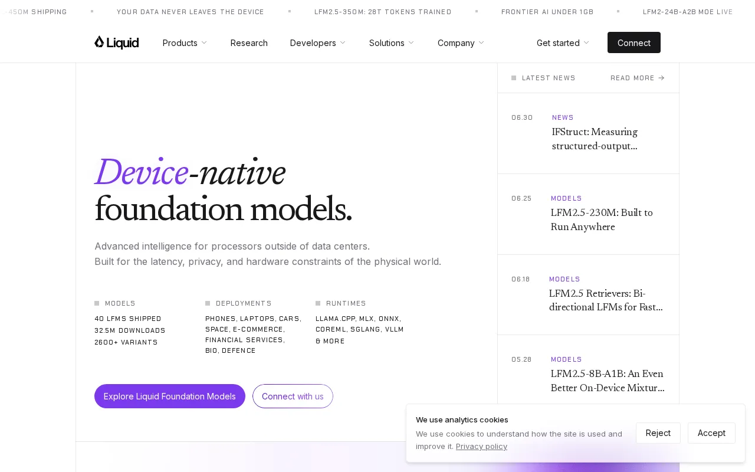Screen dimensions: 755x472
Task: Click the '2600+ variants' stat
Action: click(x=126, y=342)
